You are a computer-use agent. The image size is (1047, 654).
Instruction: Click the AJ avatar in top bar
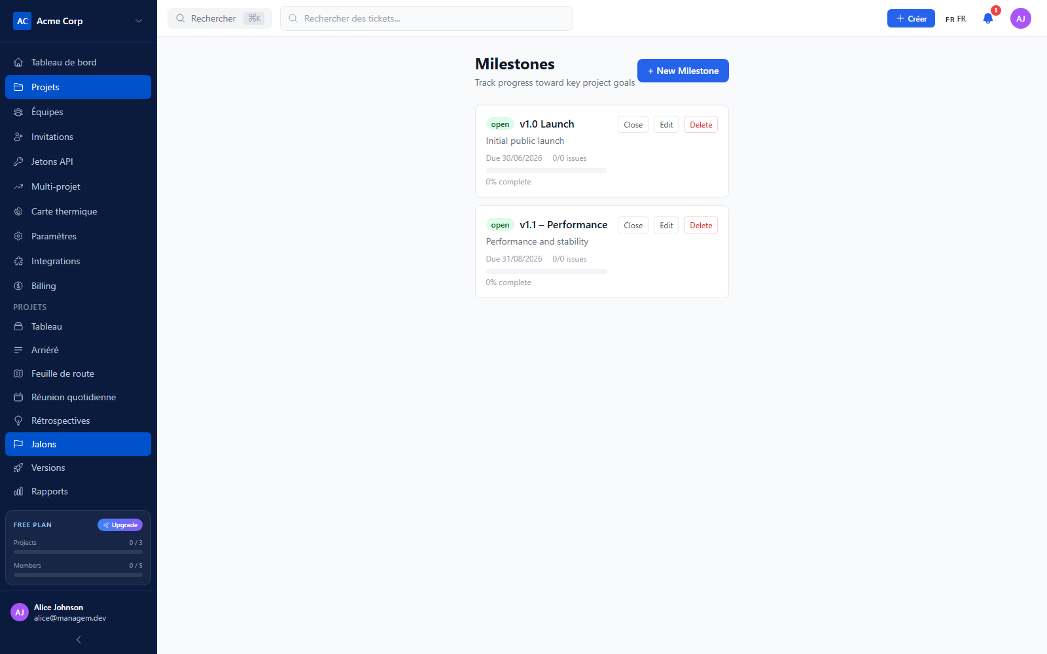(1021, 18)
